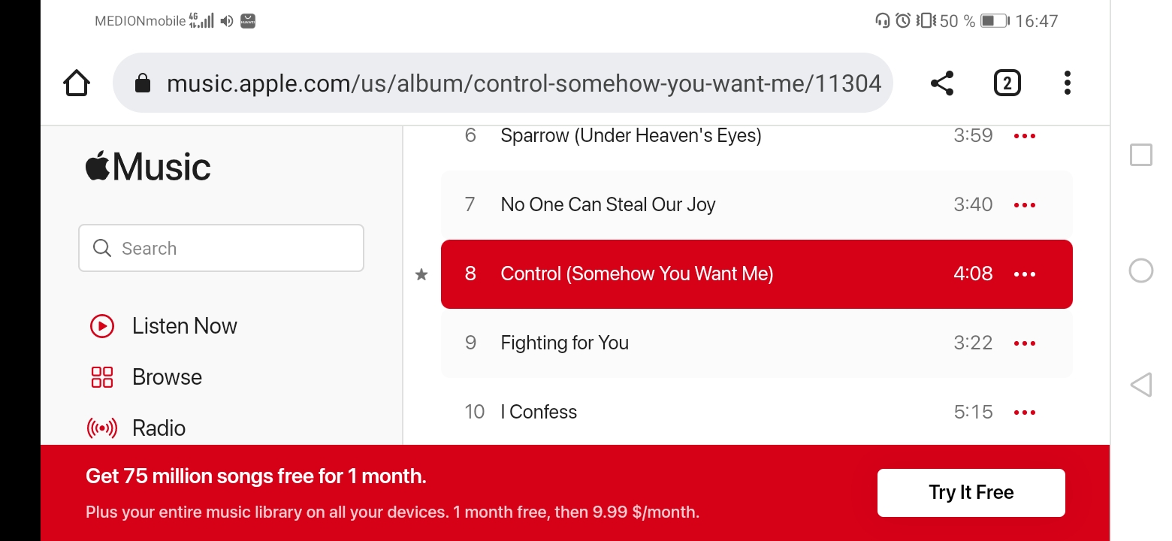Click the Search input field
The height and width of the screenshot is (541, 1172).
tap(221, 248)
